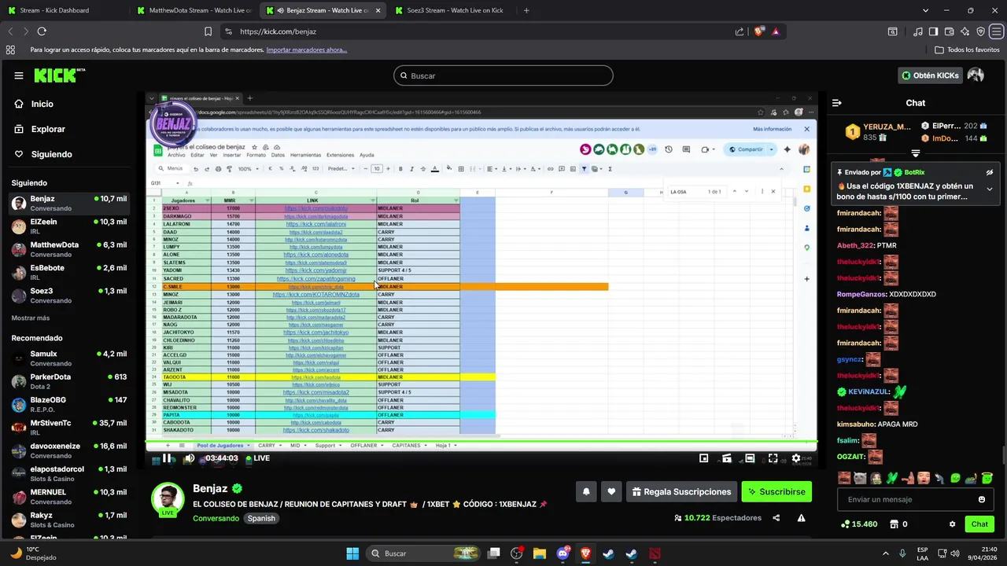Open the user profile avatar menu
This screenshot has height=566, width=1007.
tap(976, 75)
